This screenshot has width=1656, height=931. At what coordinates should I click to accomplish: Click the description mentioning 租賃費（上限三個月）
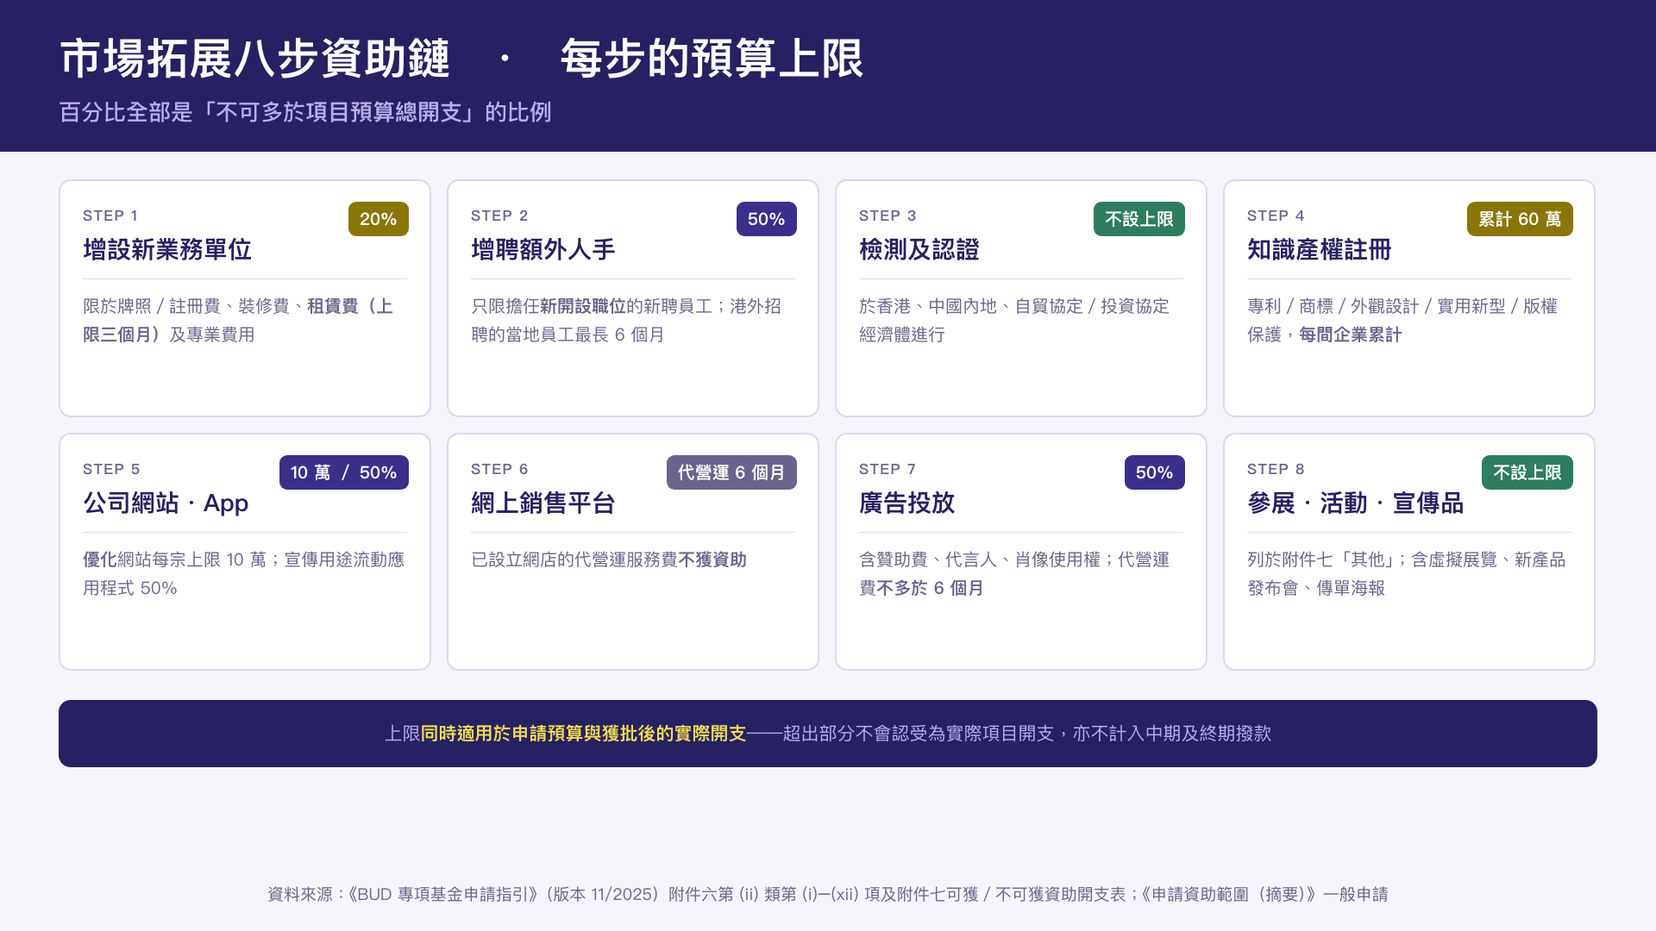coord(238,320)
